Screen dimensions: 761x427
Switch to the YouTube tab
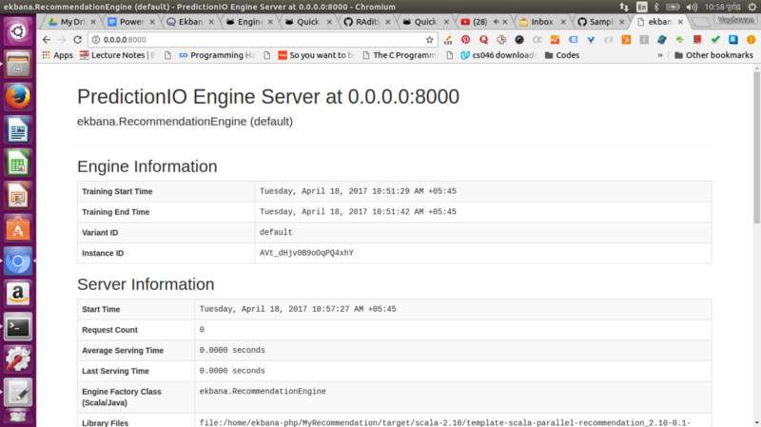click(482, 21)
